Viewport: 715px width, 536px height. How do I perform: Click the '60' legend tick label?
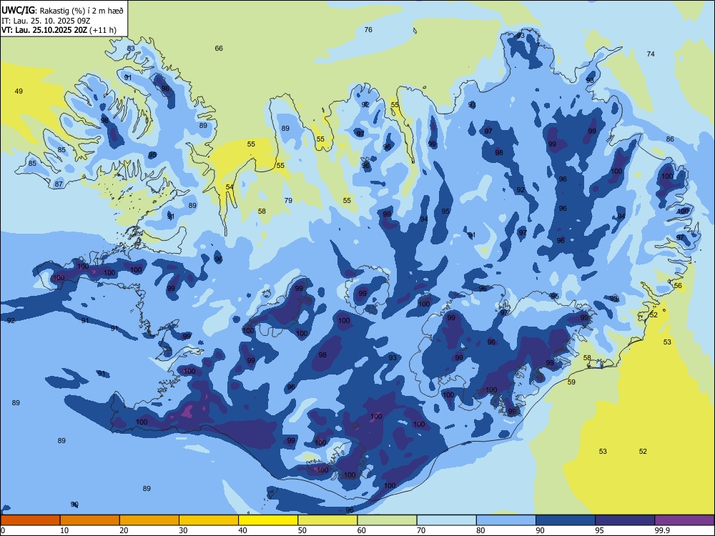pyautogui.click(x=362, y=530)
